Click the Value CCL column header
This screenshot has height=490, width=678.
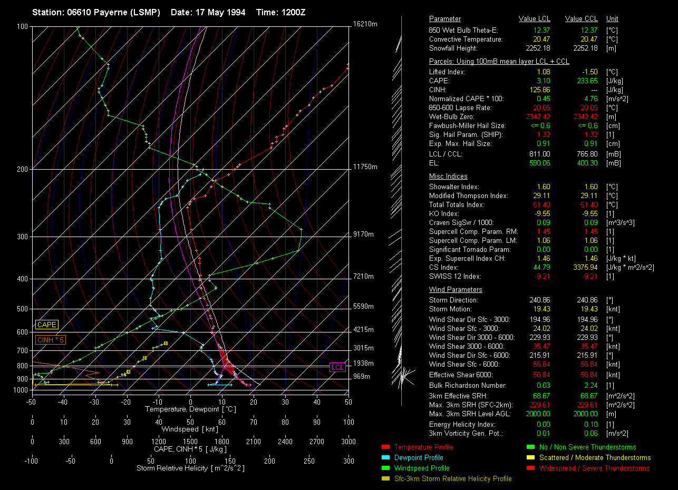pos(581,19)
